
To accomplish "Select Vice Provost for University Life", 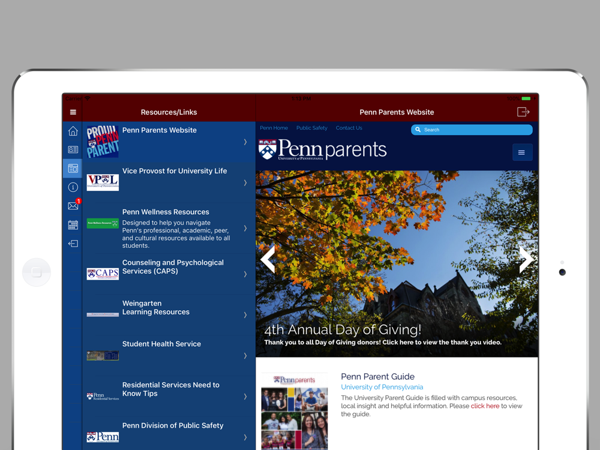I will (x=169, y=183).
